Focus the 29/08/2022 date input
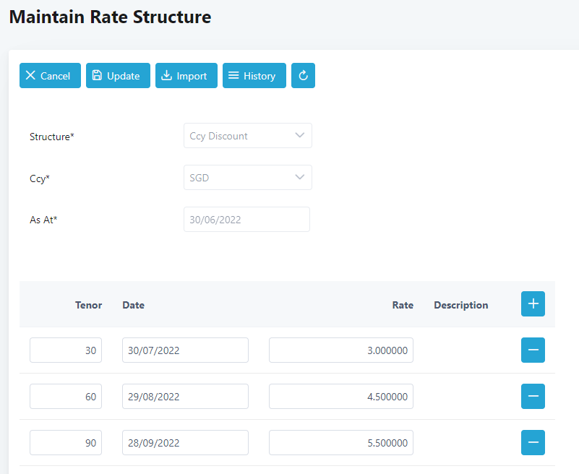Image resolution: width=579 pixels, height=474 pixels. [x=185, y=397]
